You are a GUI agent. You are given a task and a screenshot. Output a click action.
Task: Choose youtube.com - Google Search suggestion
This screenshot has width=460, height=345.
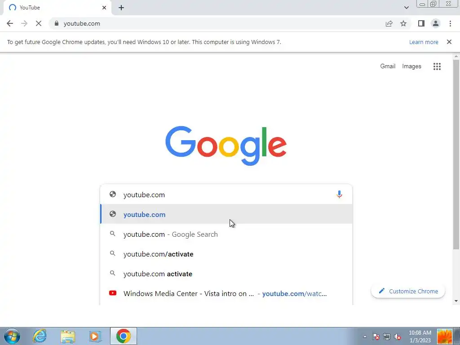pyautogui.click(x=226, y=234)
